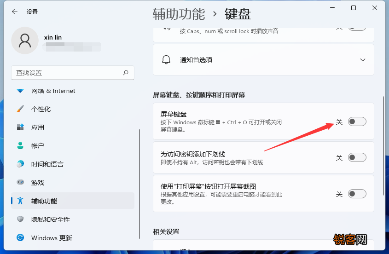Screen dimensions: 389x254
Task: Open 游戏 settings section
Action: tap(73, 182)
